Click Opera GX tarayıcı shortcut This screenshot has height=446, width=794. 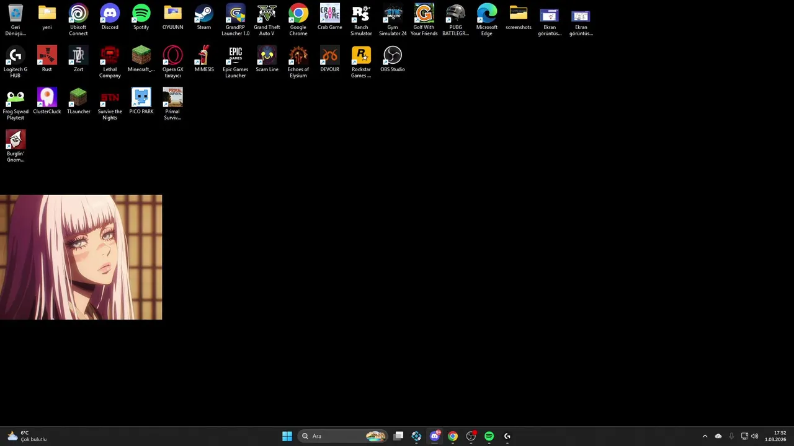[x=172, y=62]
